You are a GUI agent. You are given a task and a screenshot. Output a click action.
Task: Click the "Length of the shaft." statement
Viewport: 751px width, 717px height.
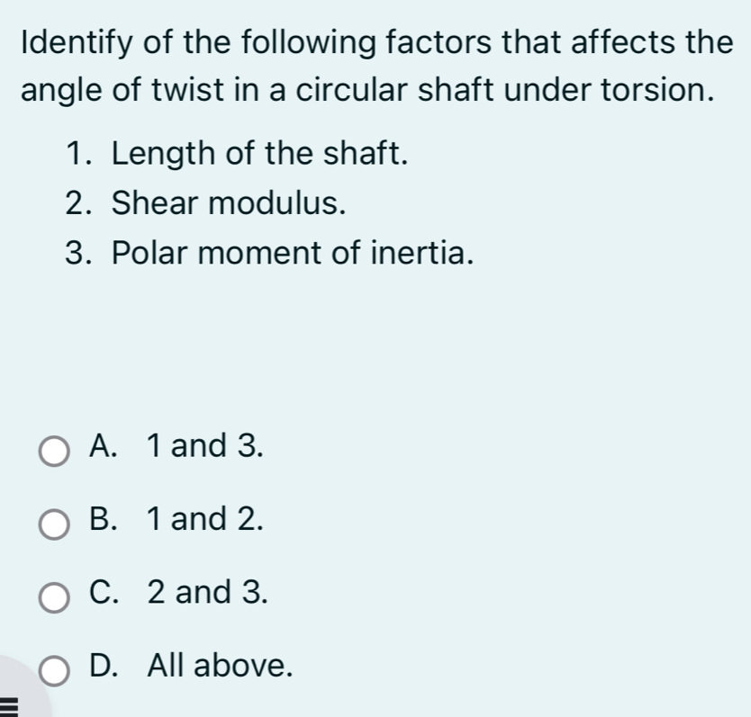pyautogui.click(x=260, y=154)
